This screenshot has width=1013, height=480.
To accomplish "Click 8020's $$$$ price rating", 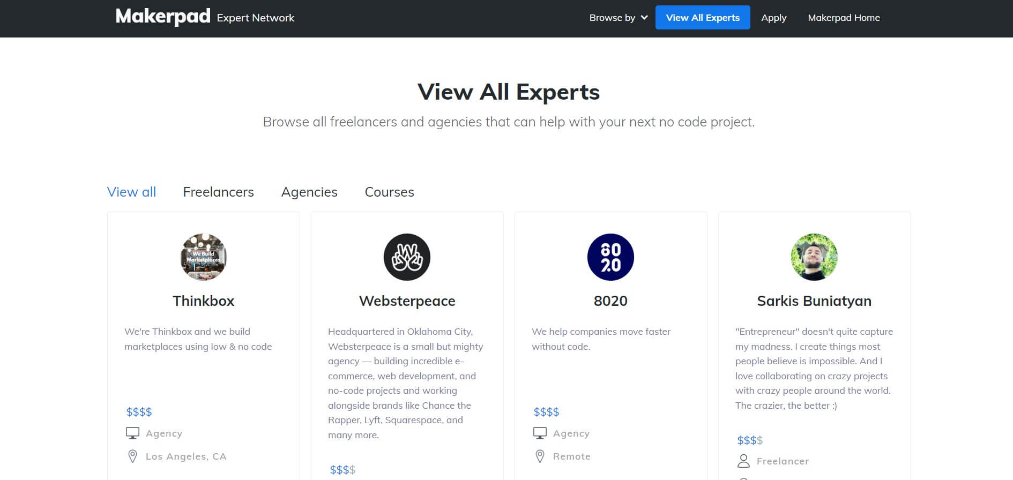I will coord(546,412).
